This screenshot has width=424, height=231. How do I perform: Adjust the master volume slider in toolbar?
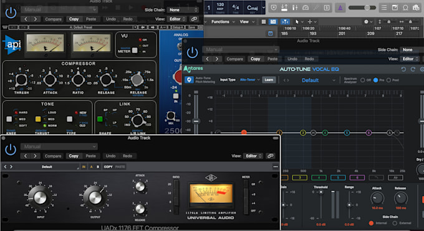362,7
